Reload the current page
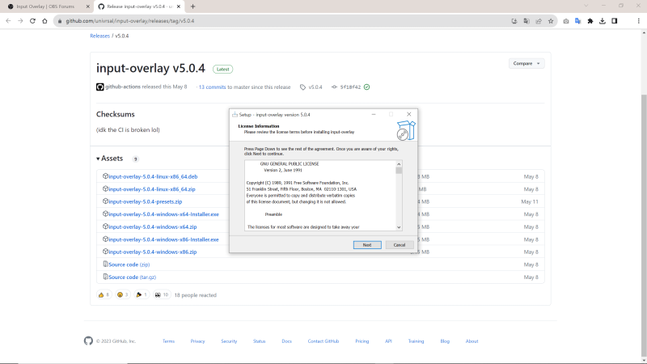The height and width of the screenshot is (364, 647). click(x=32, y=21)
